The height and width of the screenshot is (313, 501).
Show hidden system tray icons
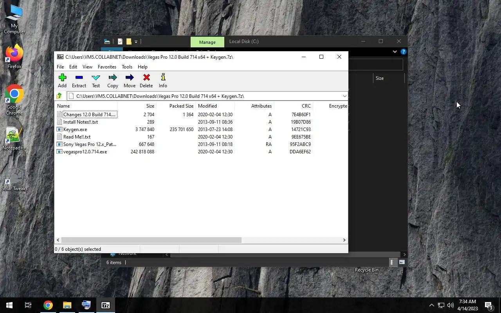pyautogui.click(x=432, y=305)
